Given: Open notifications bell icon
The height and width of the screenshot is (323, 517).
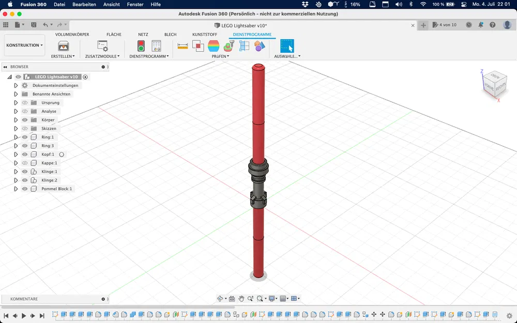Looking at the screenshot, I should tap(481, 25).
